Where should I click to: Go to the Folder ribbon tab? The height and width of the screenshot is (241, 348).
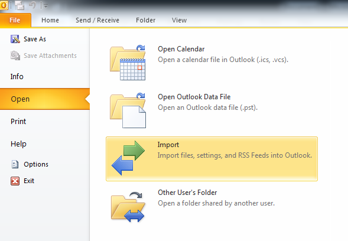point(145,20)
